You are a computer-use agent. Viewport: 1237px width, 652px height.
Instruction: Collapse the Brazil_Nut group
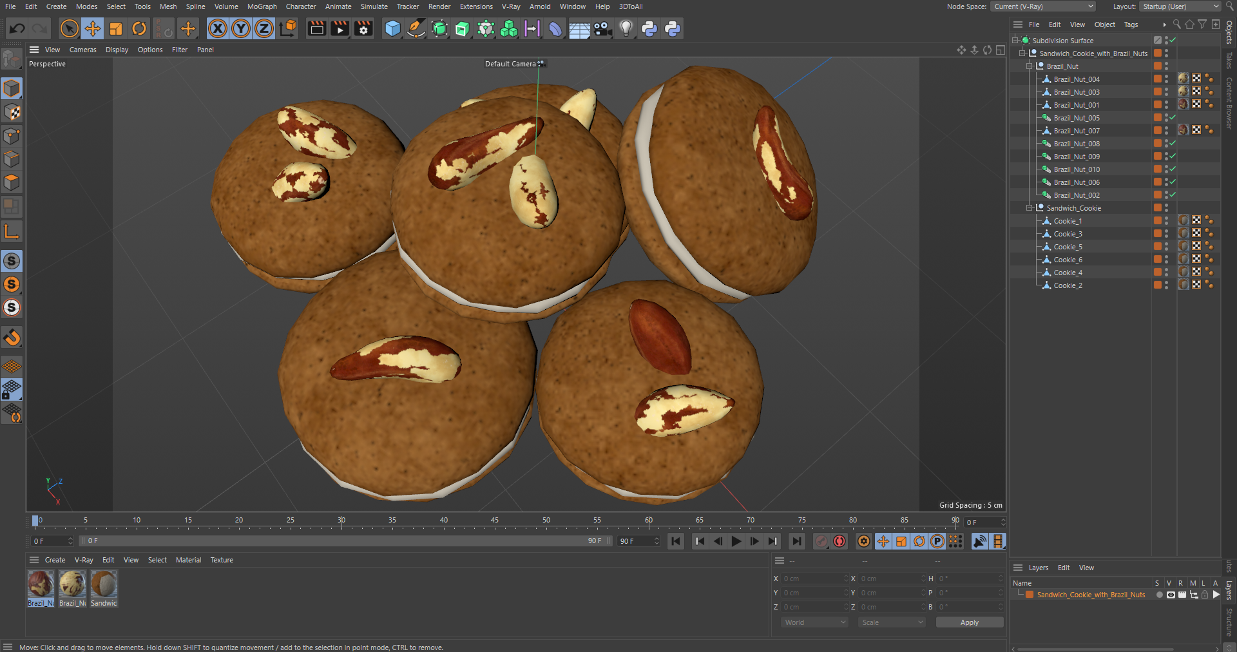[x=1030, y=66]
